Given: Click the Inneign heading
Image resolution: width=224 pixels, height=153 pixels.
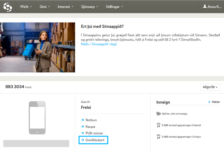Looking at the screenshot, I should (x=163, y=102).
